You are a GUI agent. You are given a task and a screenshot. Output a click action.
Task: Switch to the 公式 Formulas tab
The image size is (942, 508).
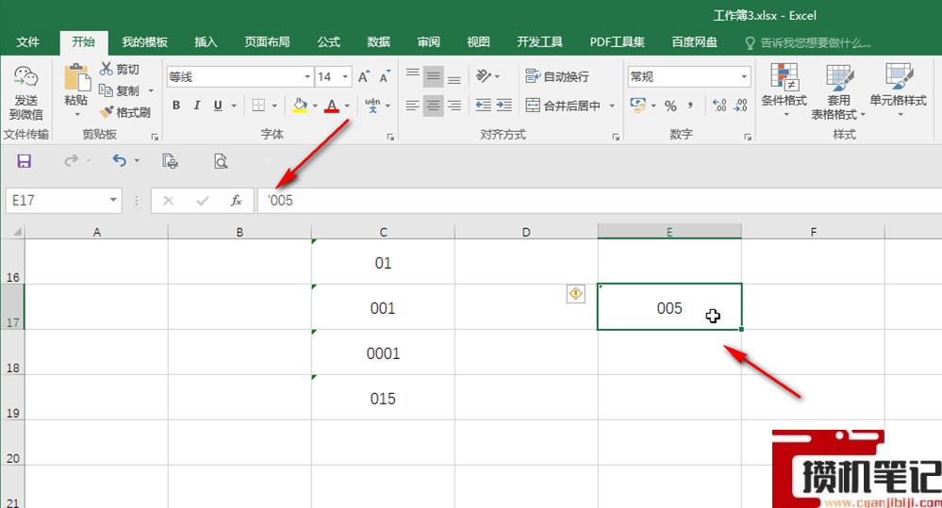point(329,41)
